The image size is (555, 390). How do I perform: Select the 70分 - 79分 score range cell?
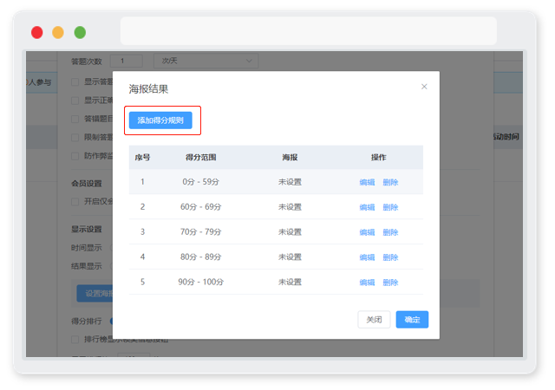200,232
